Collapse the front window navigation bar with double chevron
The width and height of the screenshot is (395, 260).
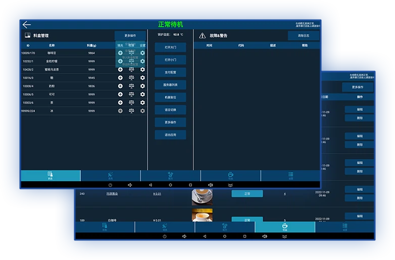coord(230,185)
